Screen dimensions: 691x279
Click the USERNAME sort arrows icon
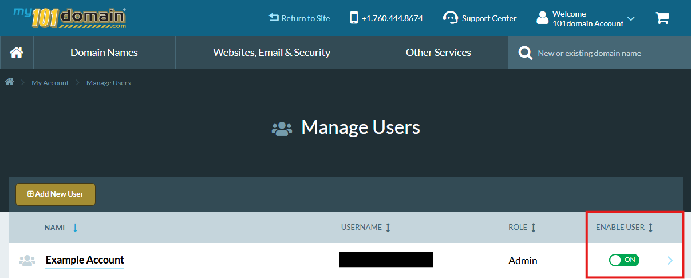[388, 228]
